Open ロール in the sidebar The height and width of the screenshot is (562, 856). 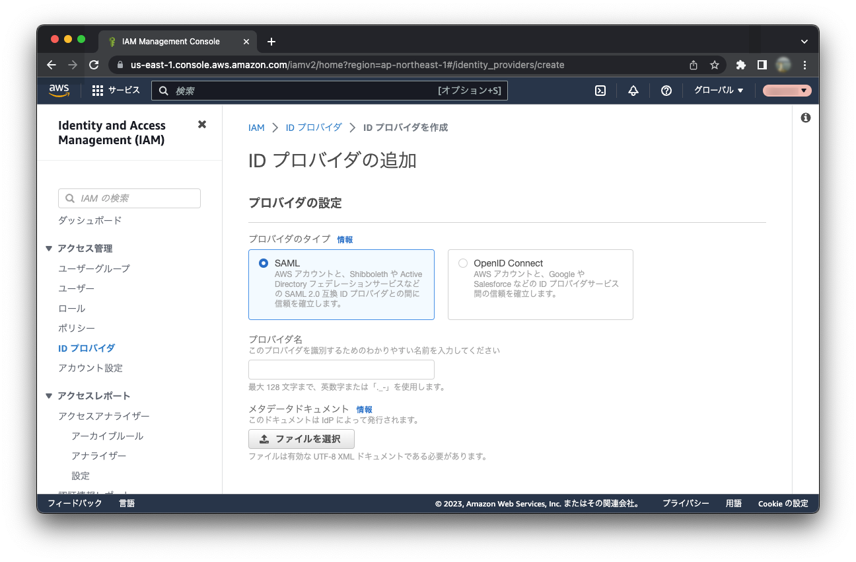click(71, 308)
